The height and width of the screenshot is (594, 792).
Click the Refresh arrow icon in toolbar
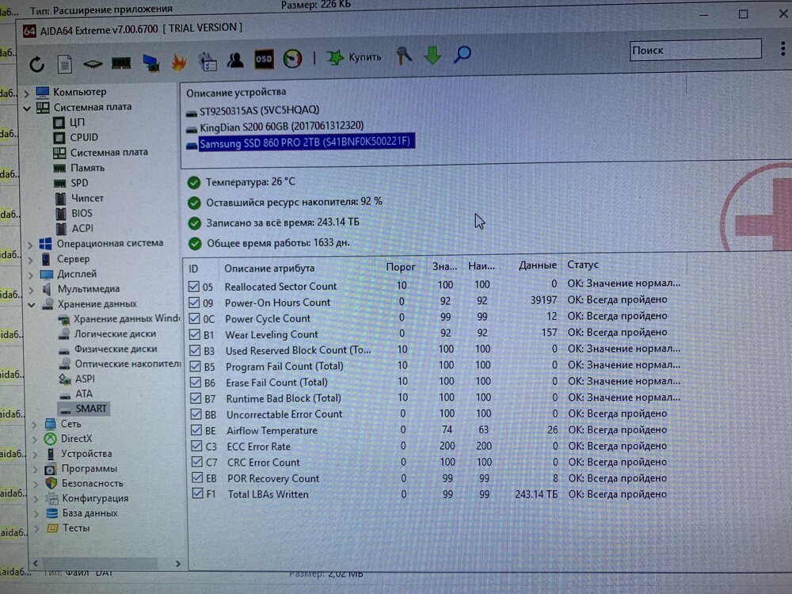36,64
